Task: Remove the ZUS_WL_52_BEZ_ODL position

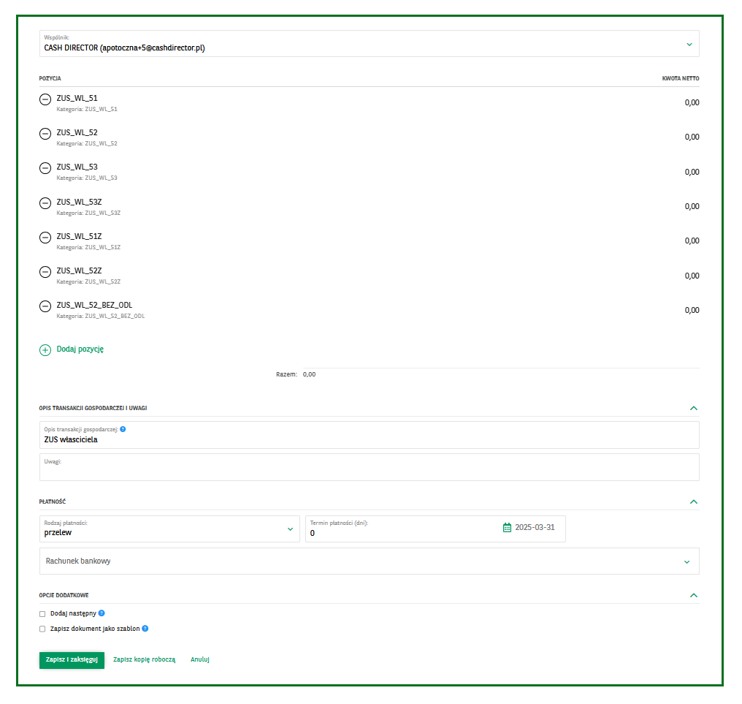Action: click(x=45, y=306)
